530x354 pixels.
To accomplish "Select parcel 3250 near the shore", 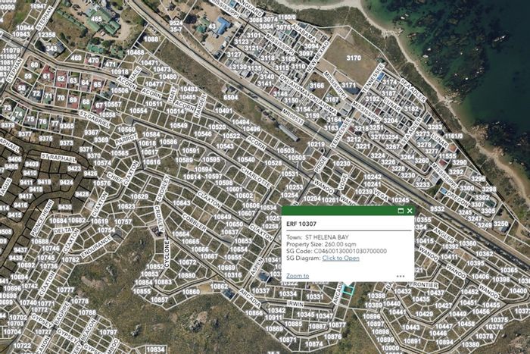I will 500,224.
